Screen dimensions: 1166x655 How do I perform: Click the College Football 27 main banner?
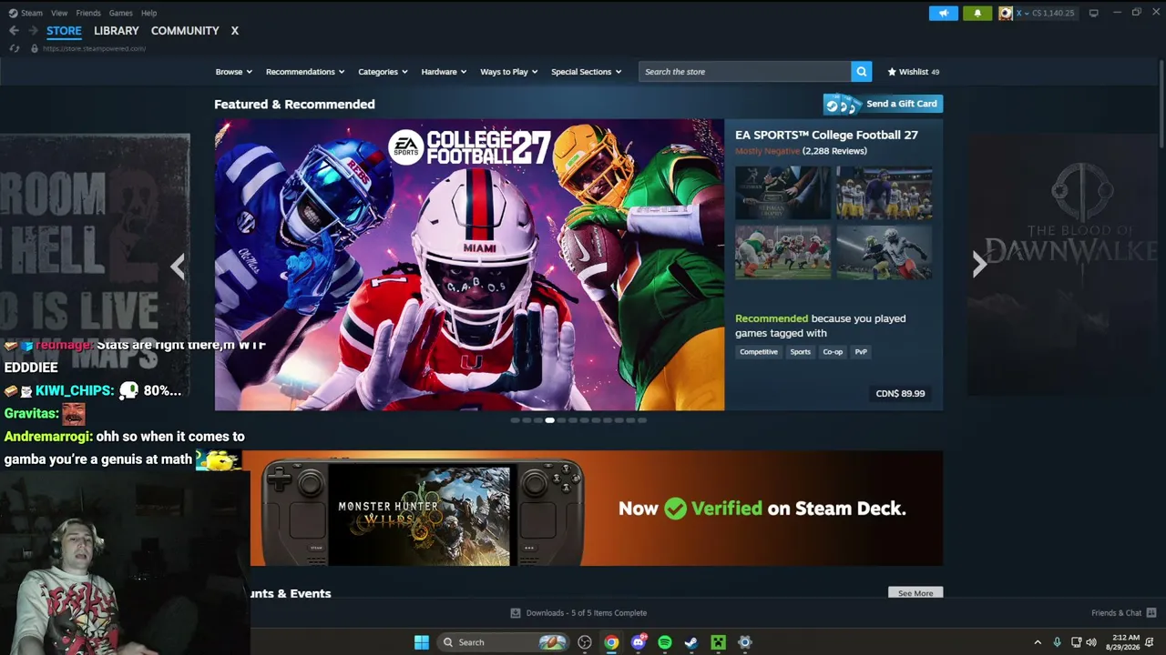tap(469, 265)
